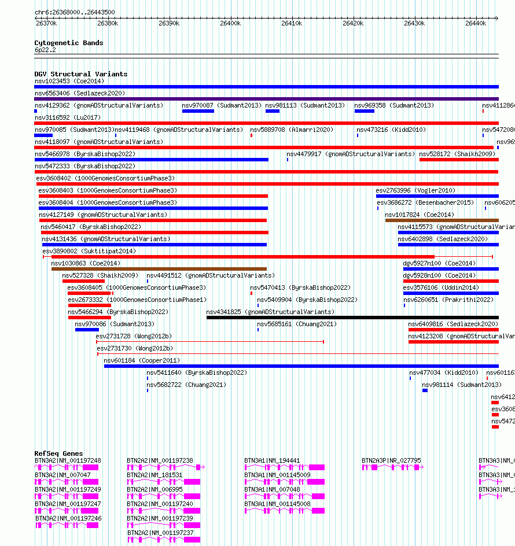Image resolution: width=515 pixels, height=546 pixels.
Task: Select nsv4479917 gnomAD variant label
Action: pyautogui.click(x=351, y=154)
